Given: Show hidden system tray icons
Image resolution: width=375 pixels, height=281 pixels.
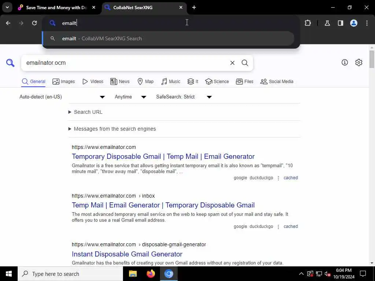Looking at the screenshot, I should point(301,274).
